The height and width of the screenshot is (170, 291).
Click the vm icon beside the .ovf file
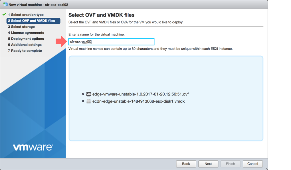coord(88,94)
